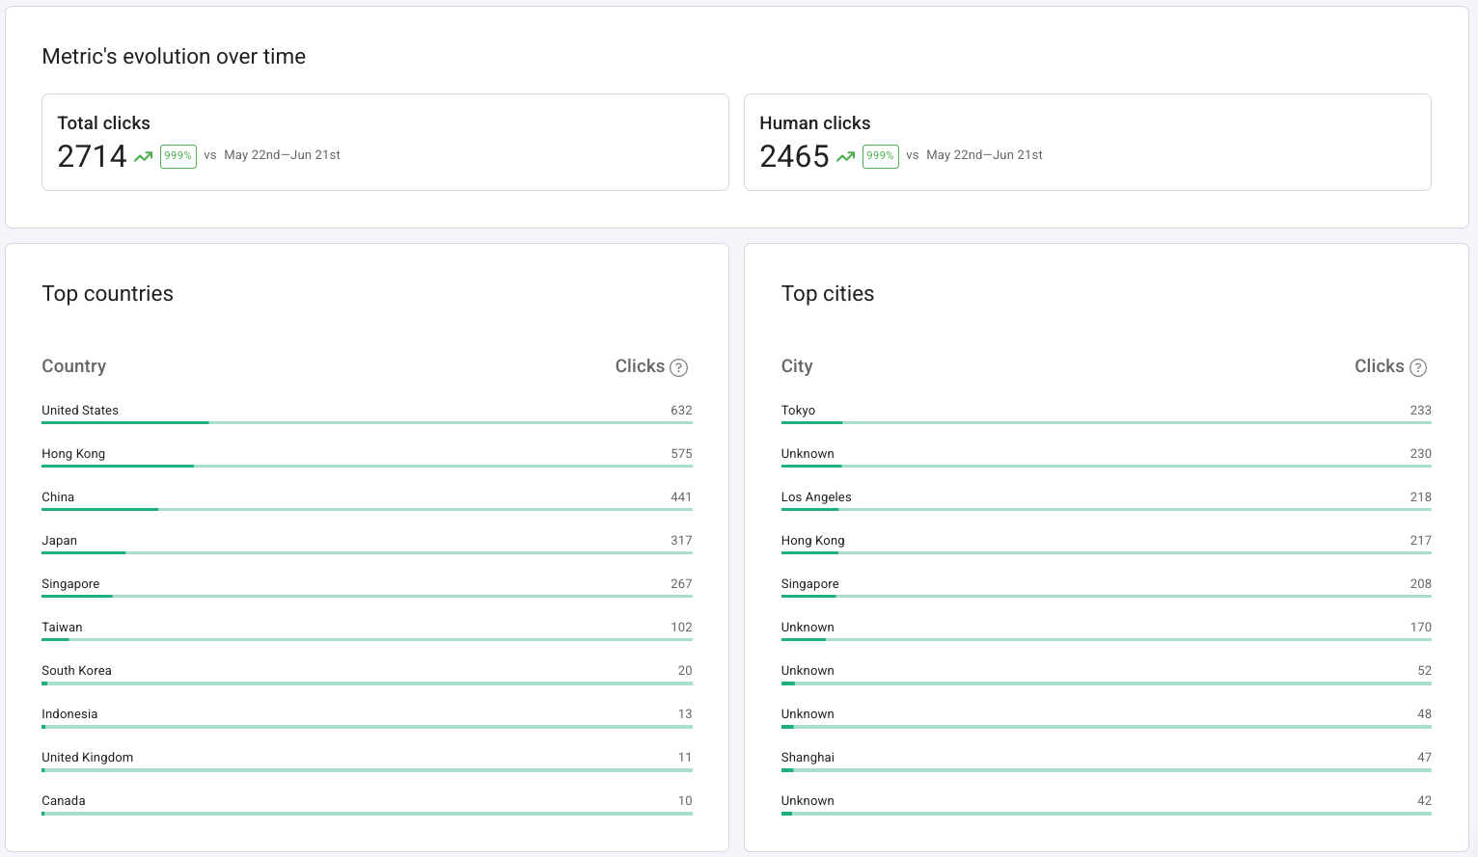
Task: Click the Metric's evolution over time heading
Action: pos(174,57)
